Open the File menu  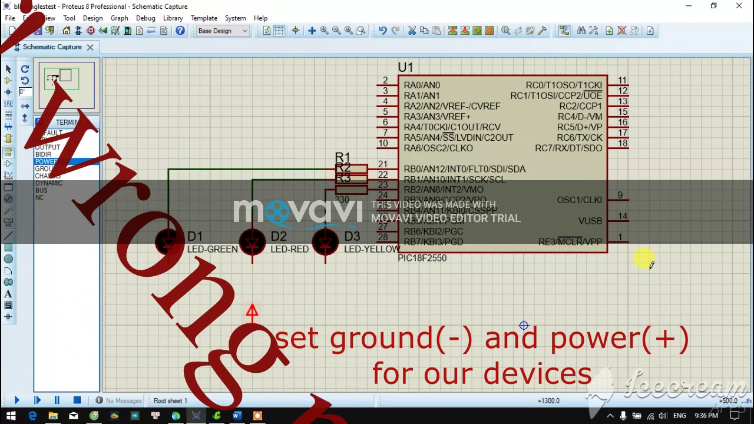click(10, 18)
